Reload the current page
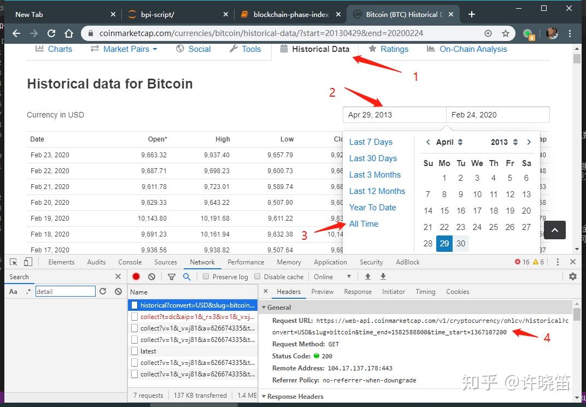The height and width of the screenshot is (407, 586). tap(51, 34)
